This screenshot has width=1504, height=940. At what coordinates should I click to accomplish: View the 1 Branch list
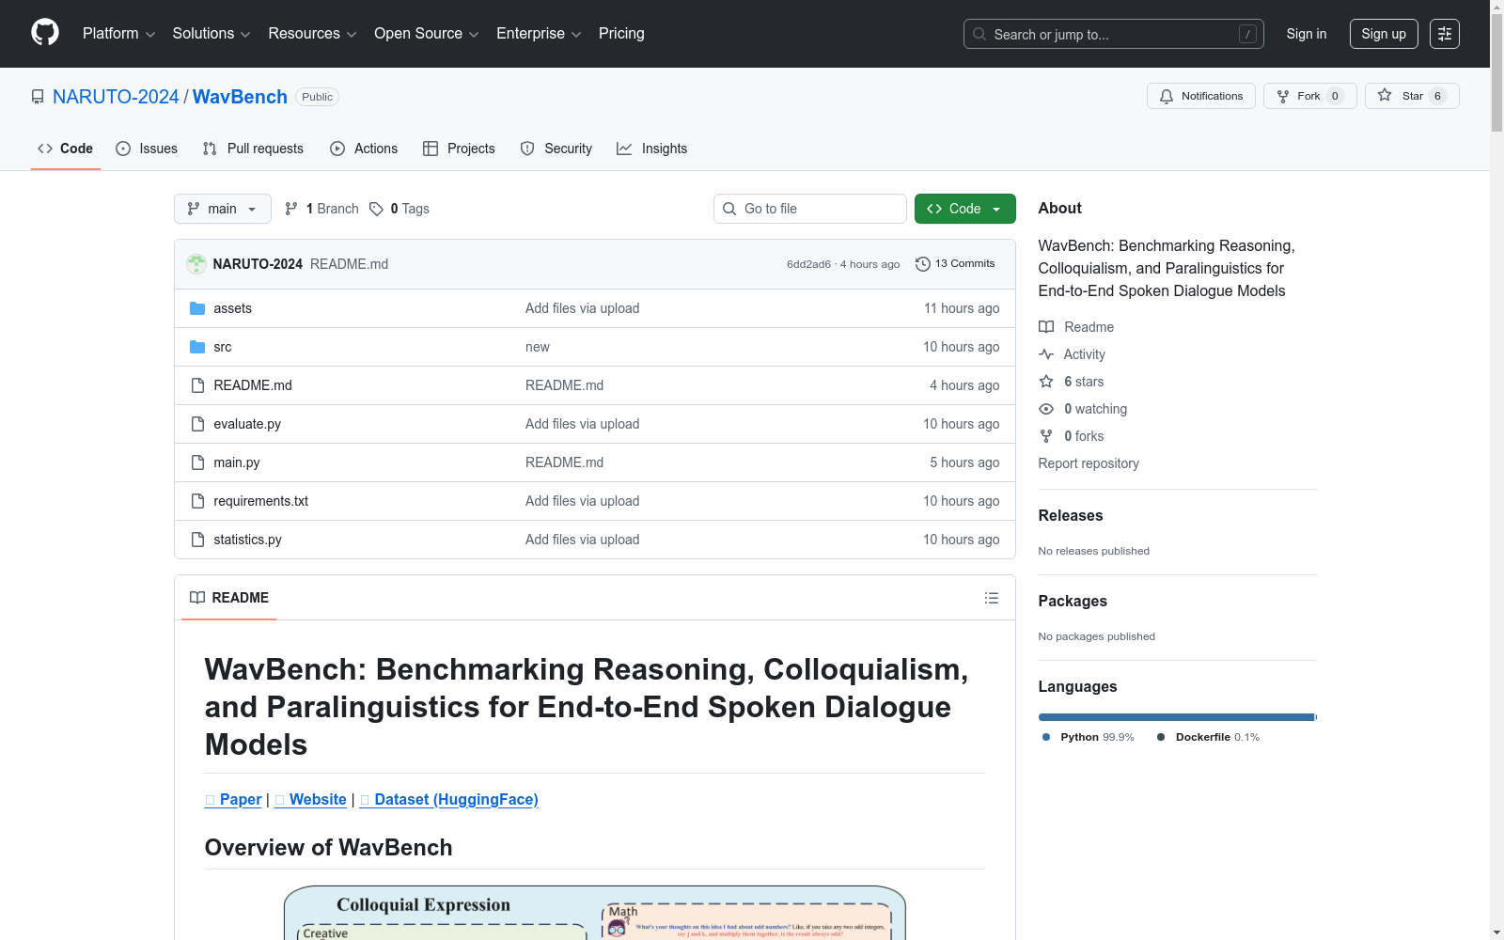321,209
